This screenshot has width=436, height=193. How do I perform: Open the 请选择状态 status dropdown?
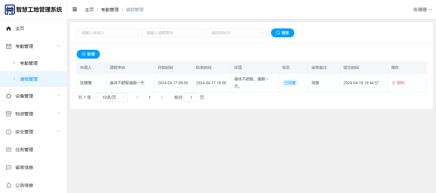click(237, 33)
